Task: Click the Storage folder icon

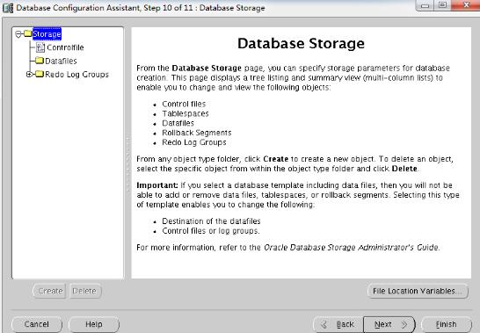Action: tap(28, 33)
